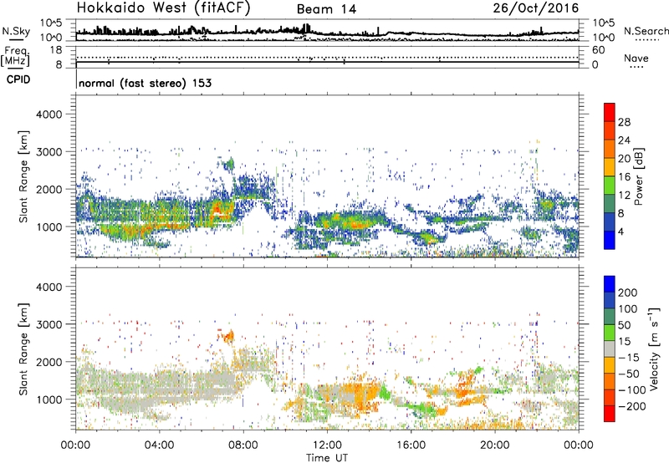Click the "N.Search" legend label
Image resolution: width=669 pixels, height=463 pixels.
click(646, 31)
